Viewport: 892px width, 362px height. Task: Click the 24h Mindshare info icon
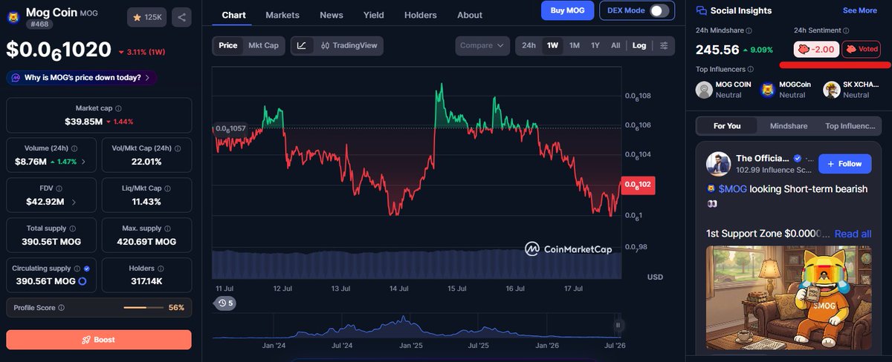pos(749,30)
